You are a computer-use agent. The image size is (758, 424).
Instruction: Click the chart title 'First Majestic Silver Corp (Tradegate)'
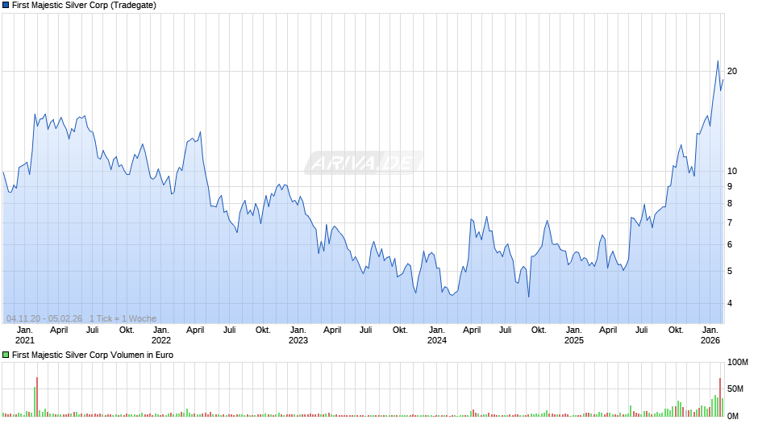(x=84, y=6)
